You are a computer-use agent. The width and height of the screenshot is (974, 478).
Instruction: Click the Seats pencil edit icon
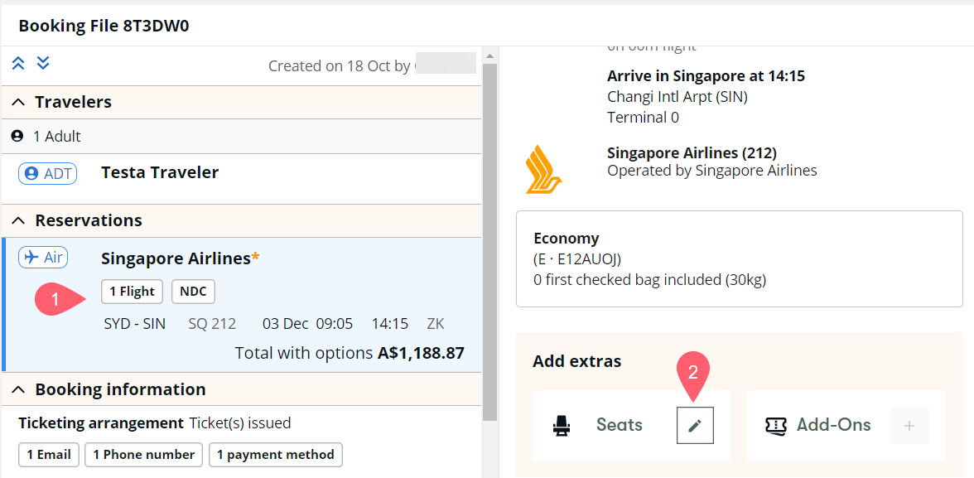pos(695,425)
